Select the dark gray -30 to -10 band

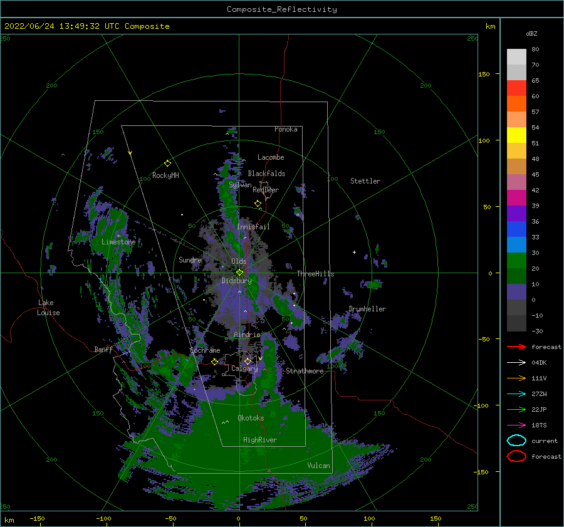coord(516,323)
